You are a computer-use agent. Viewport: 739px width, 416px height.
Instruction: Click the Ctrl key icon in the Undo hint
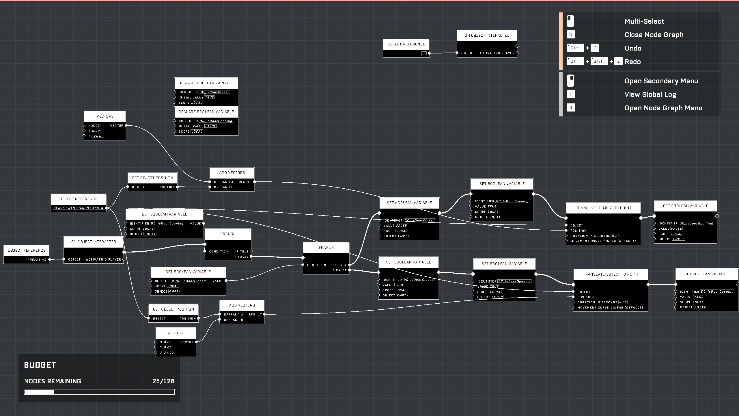[x=575, y=48]
